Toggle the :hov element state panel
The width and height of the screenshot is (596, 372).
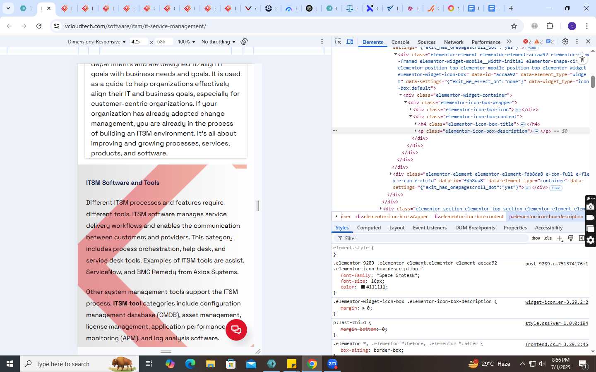pyautogui.click(x=536, y=238)
